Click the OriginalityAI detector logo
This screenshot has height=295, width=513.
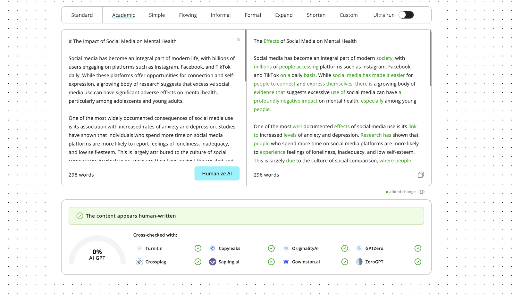coord(286,249)
